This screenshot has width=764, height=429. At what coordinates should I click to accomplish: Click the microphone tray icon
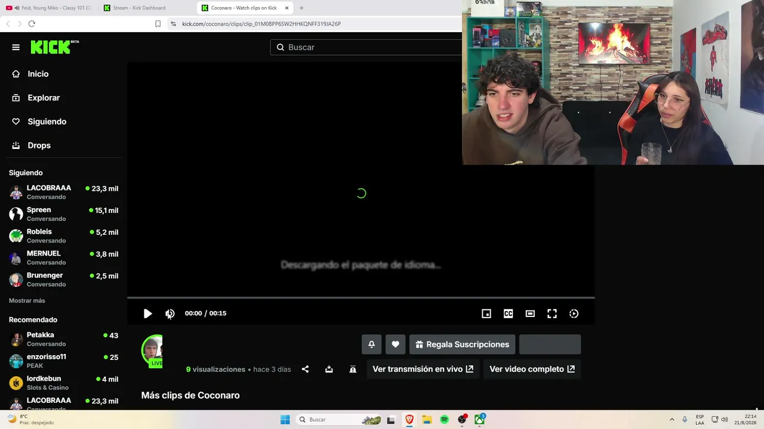(685, 419)
